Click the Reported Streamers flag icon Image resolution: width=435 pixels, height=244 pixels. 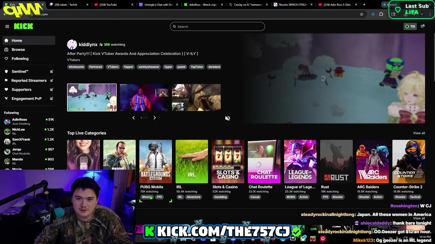click(6, 80)
